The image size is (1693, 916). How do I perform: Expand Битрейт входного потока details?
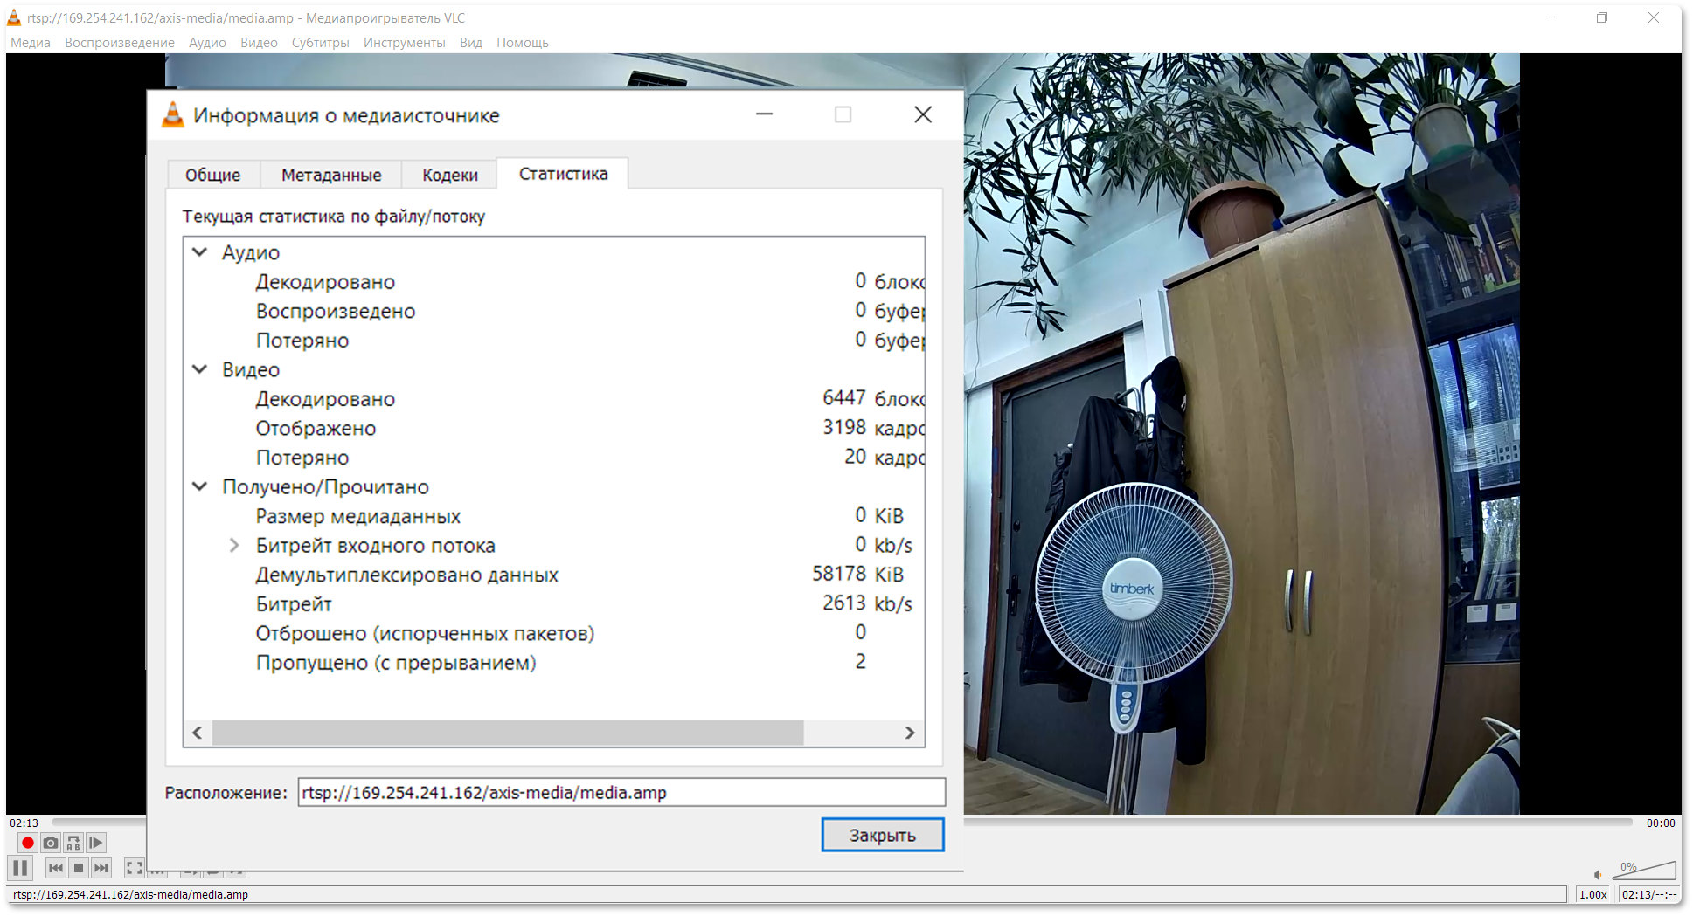pyautogui.click(x=233, y=545)
